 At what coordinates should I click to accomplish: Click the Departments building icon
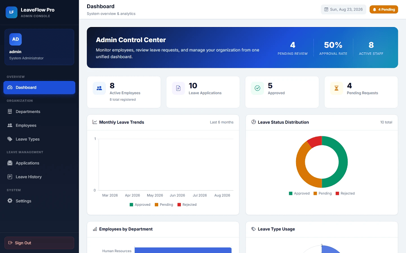10,111
